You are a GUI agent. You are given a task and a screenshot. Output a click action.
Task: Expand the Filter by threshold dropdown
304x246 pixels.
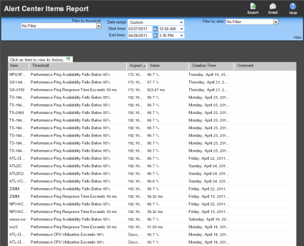pos(98,26)
